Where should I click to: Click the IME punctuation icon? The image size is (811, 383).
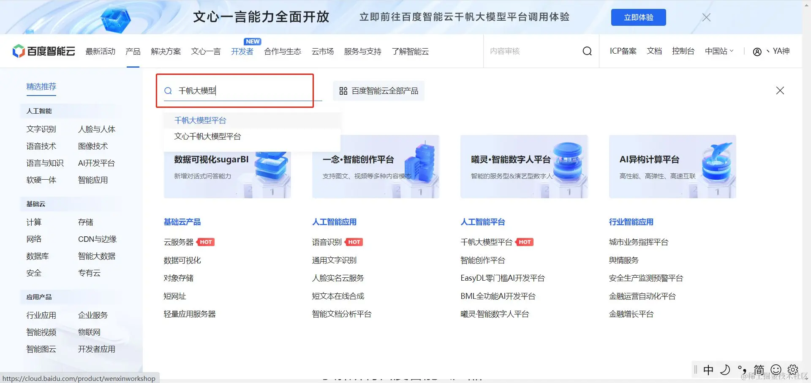coord(742,370)
